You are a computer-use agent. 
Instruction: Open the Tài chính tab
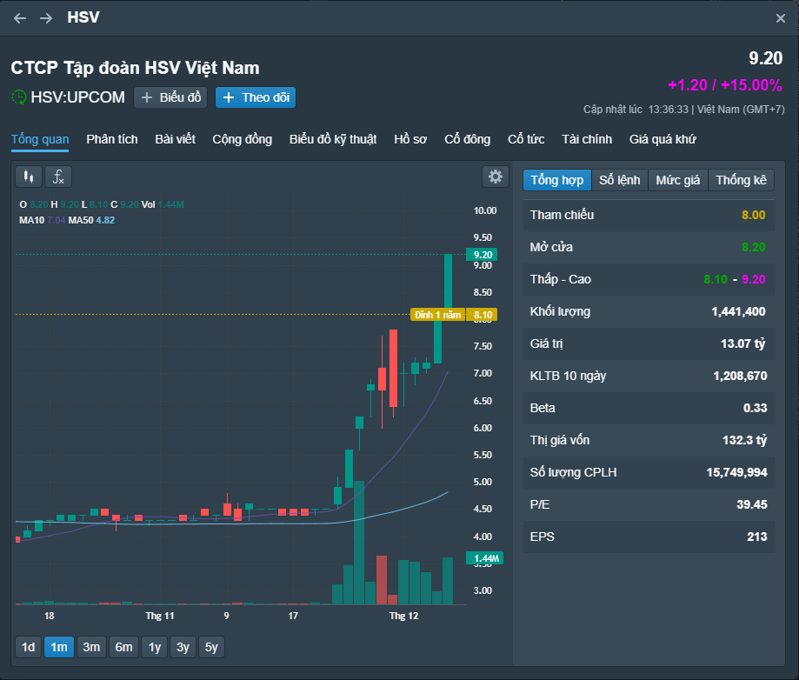tap(587, 139)
